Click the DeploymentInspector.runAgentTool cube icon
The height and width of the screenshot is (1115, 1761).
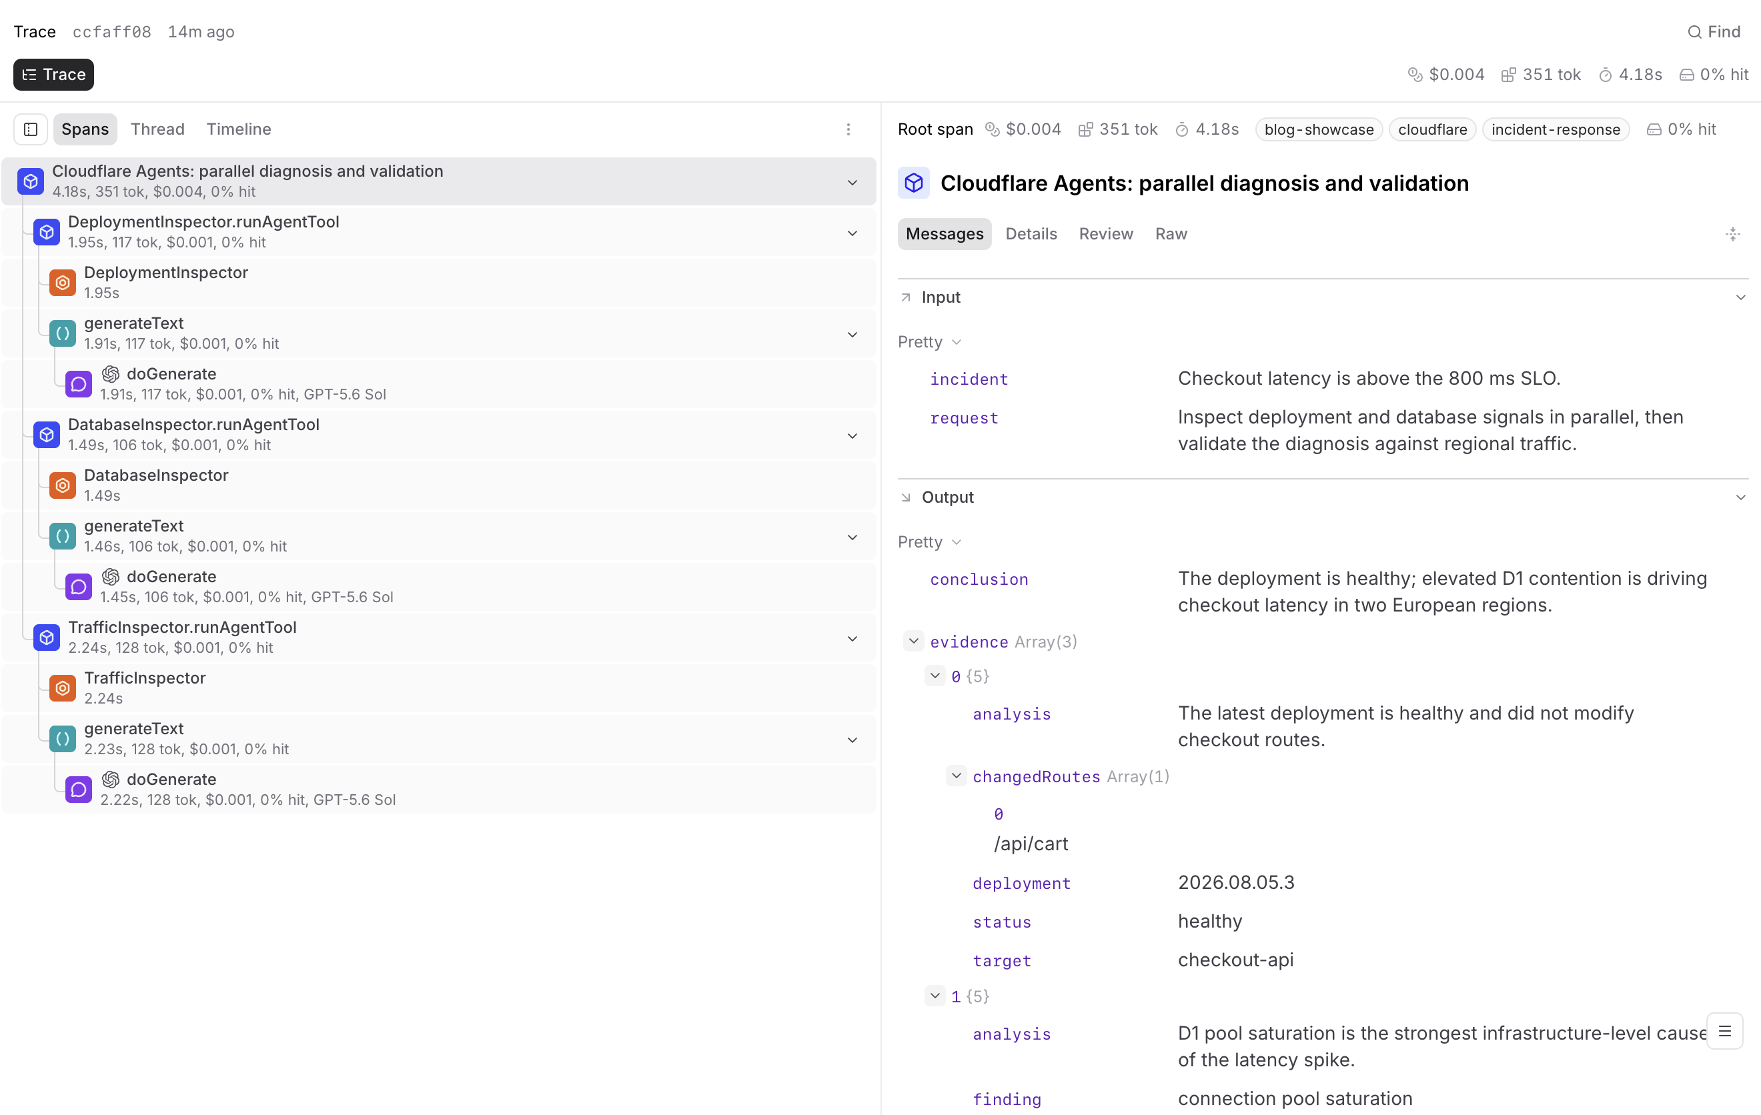(47, 233)
